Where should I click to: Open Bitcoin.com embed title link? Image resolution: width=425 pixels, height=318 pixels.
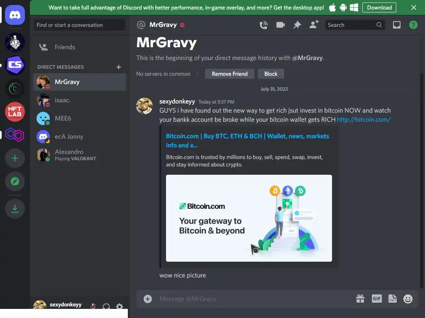247,141
